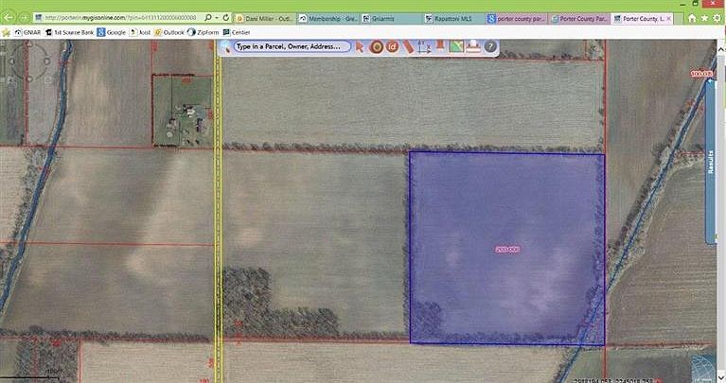Open Favorites star in browser toolbar
This screenshot has width=726, height=383.
point(704,18)
